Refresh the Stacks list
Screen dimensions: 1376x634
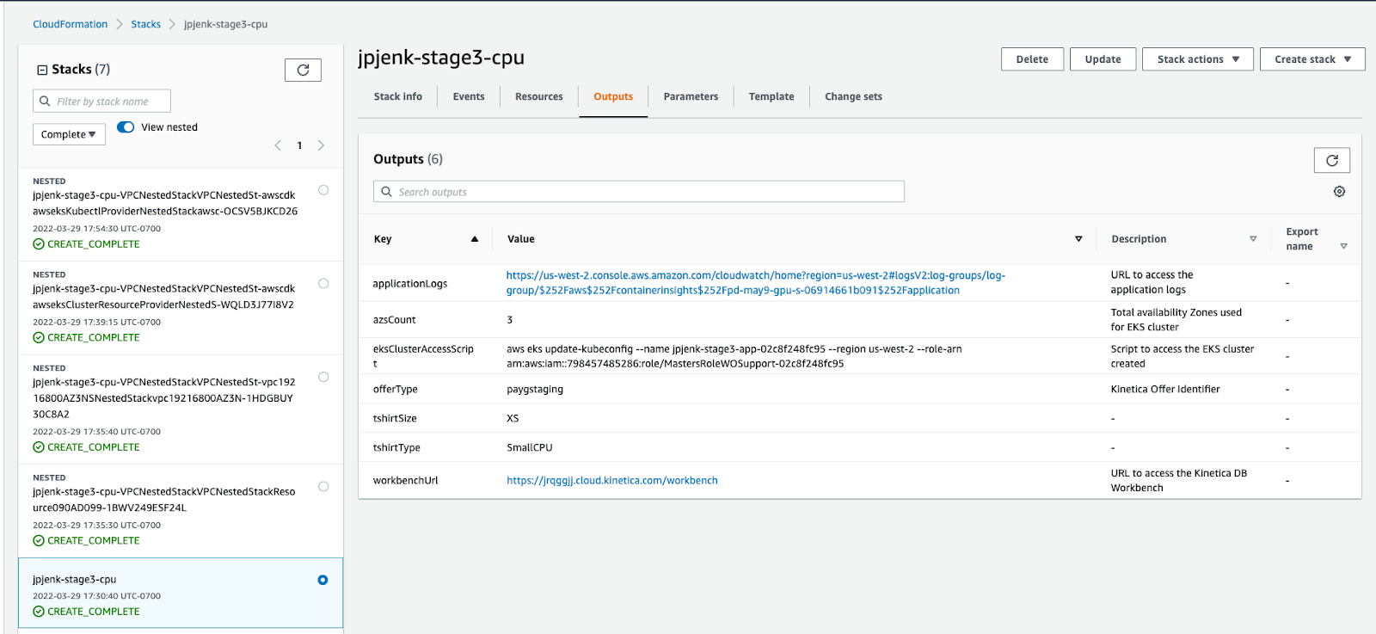(x=303, y=71)
